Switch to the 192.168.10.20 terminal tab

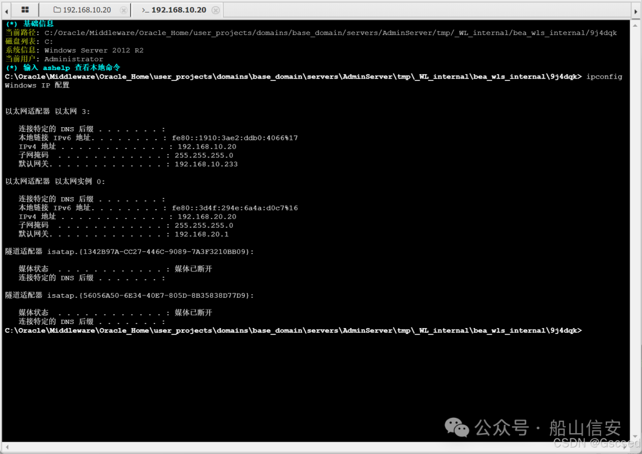pyautogui.click(x=178, y=10)
